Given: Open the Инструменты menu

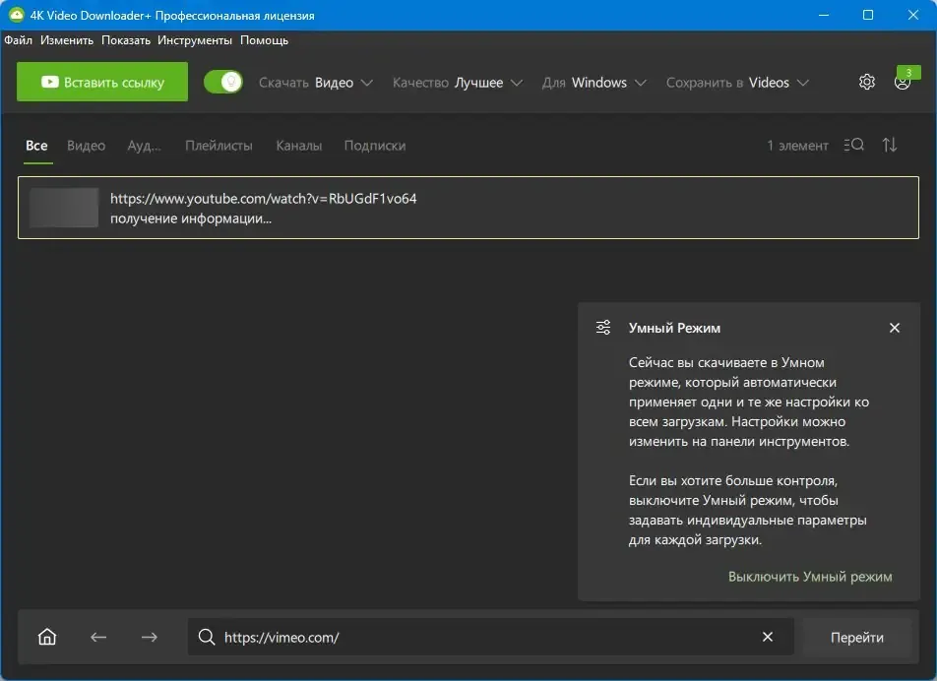Looking at the screenshot, I should (195, 40).
